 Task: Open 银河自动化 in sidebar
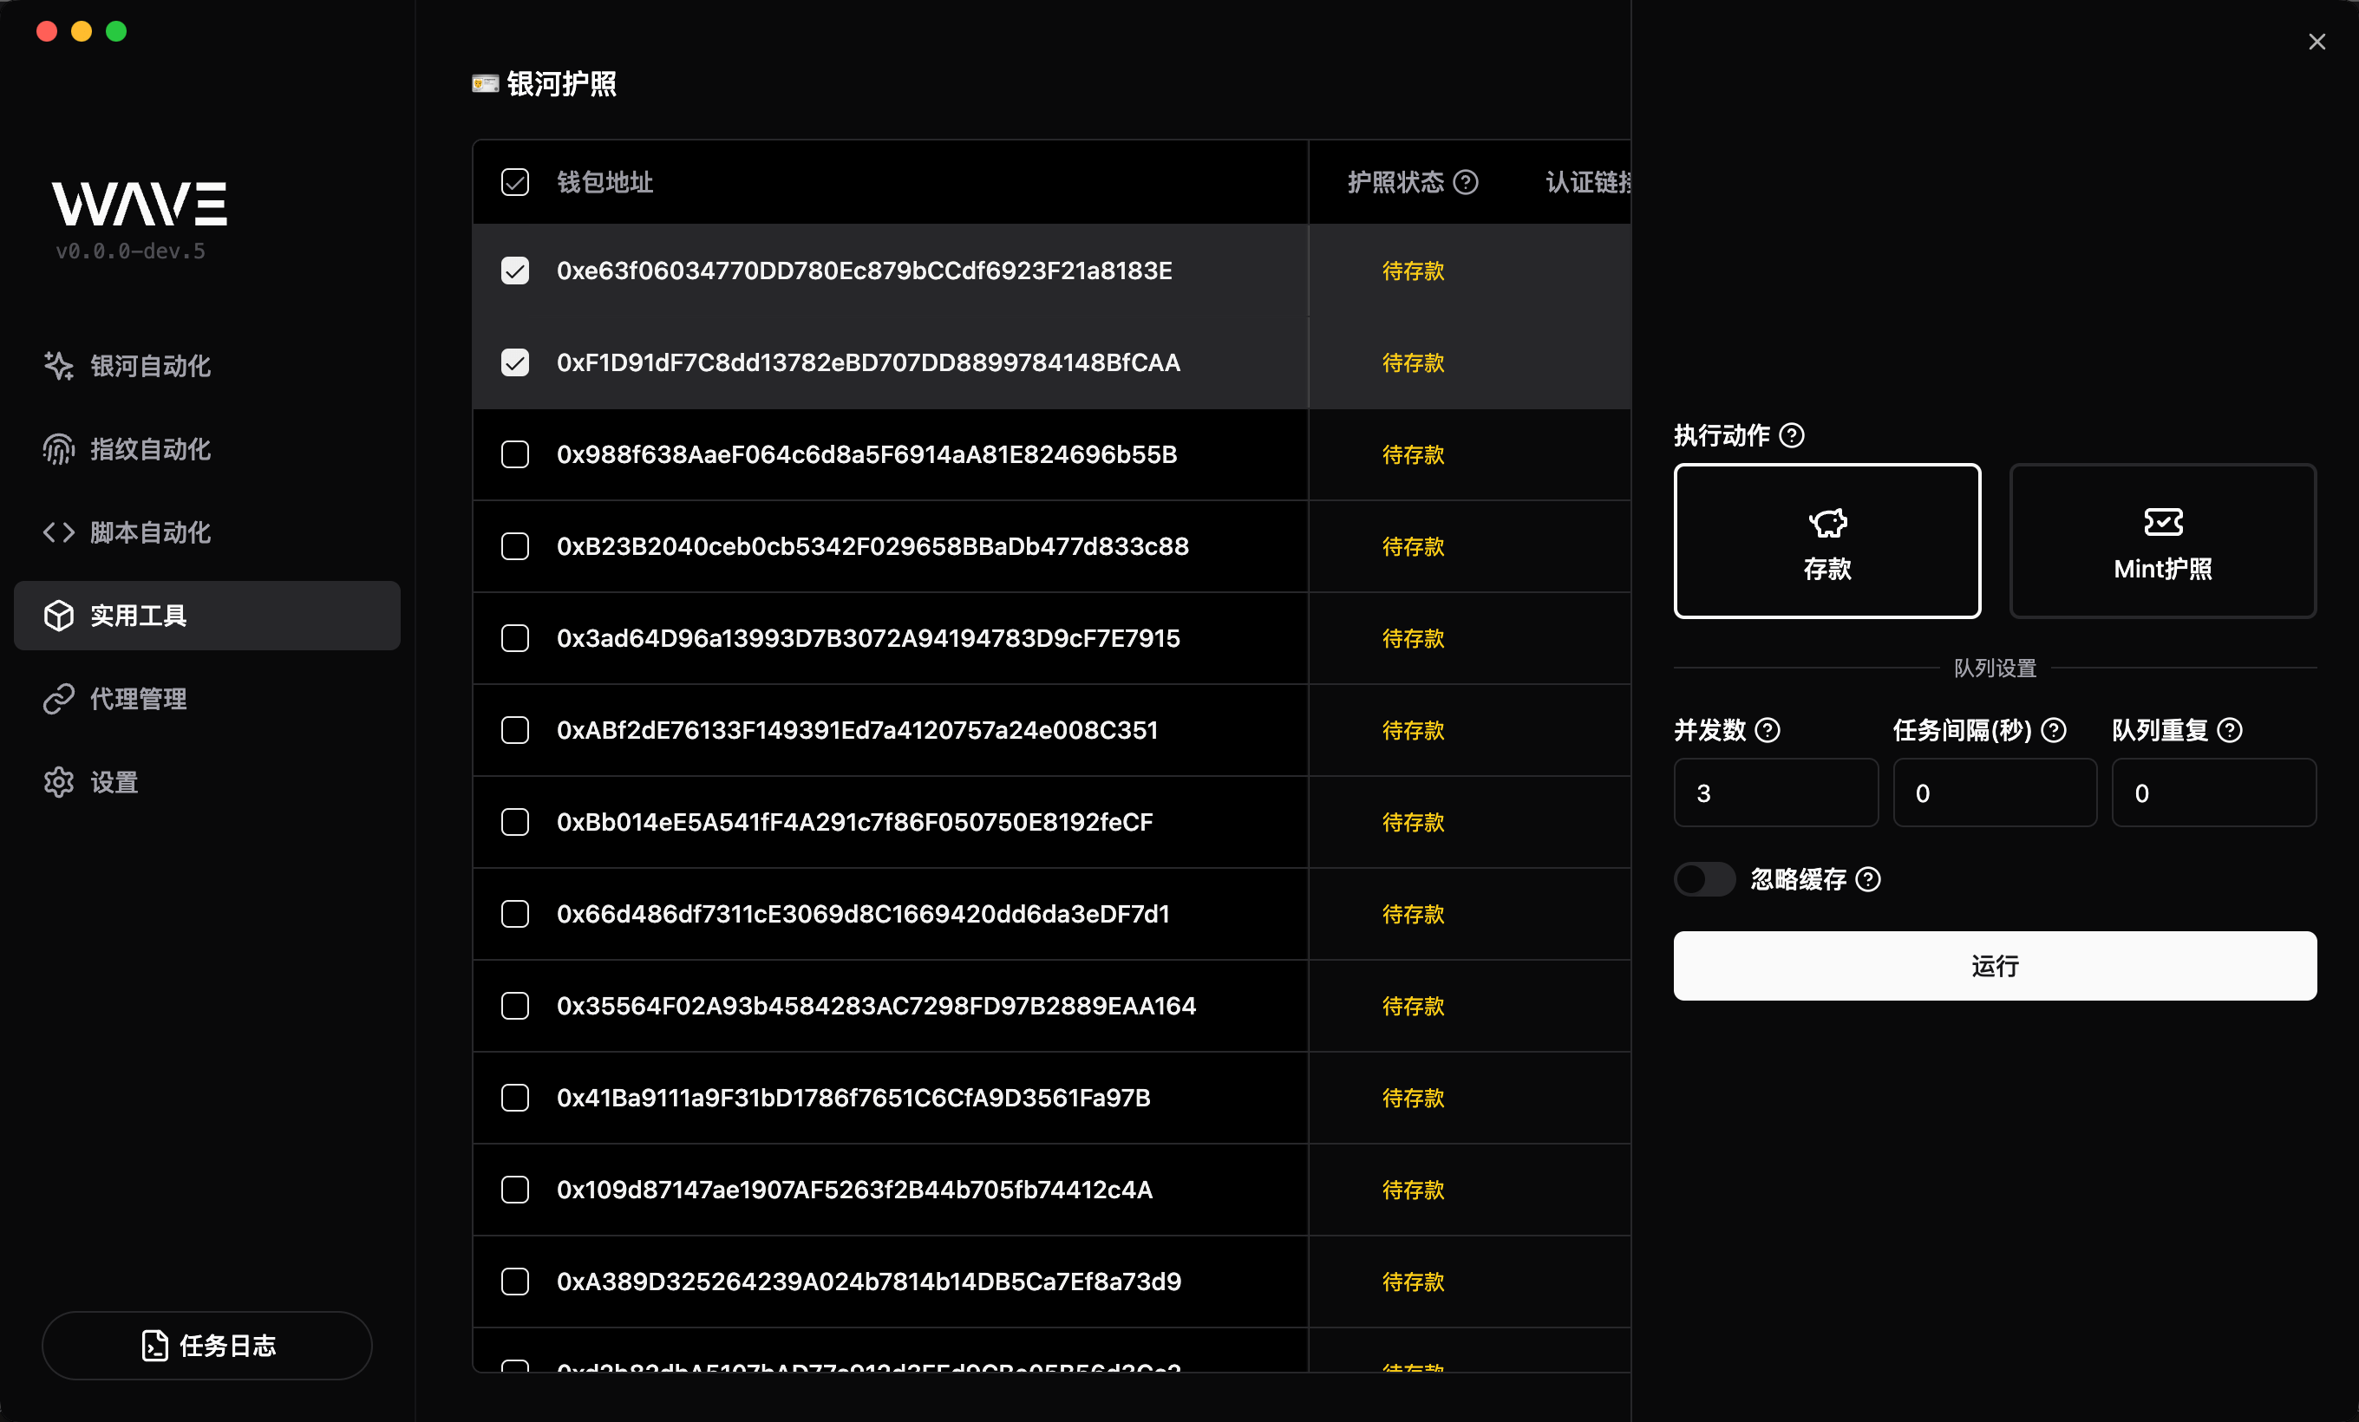[150, 366]
